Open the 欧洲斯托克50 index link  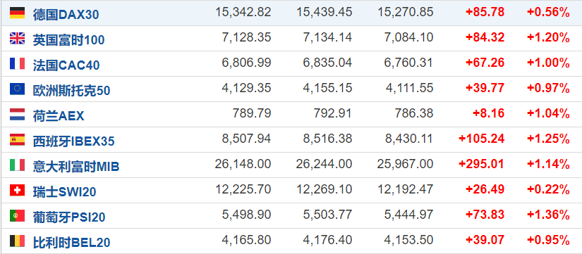[x=72, y=90]
